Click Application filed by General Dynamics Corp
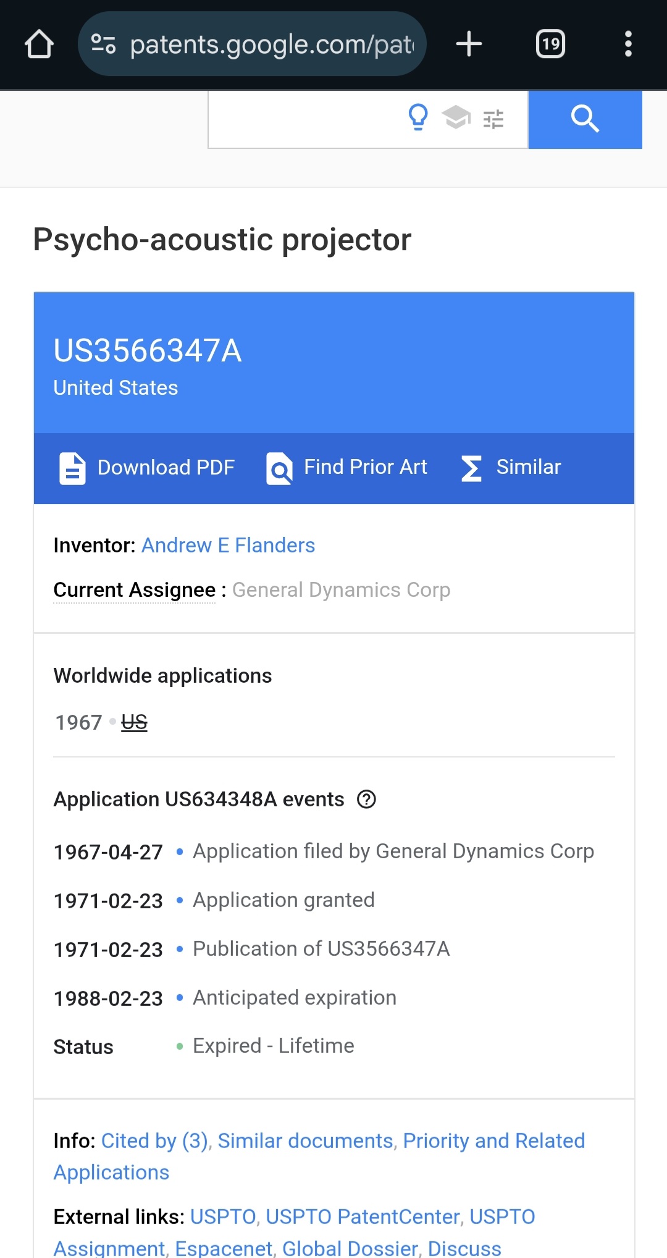 pos(393,851)
